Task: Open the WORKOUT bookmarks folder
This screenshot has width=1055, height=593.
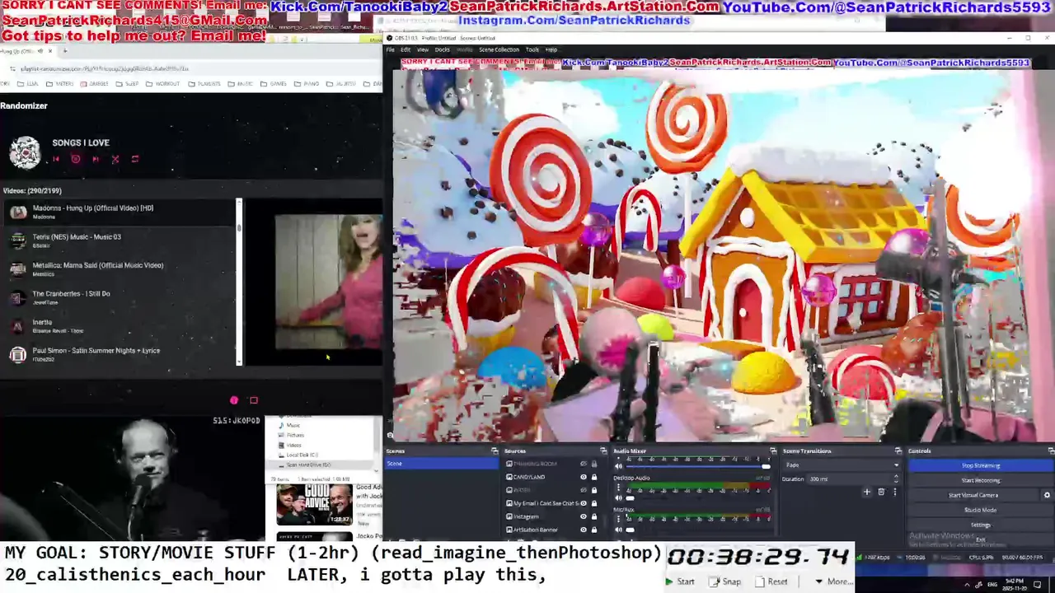Action: [162, 83]
